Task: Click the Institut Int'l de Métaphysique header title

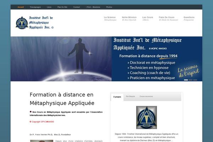Action: (41, 23)
